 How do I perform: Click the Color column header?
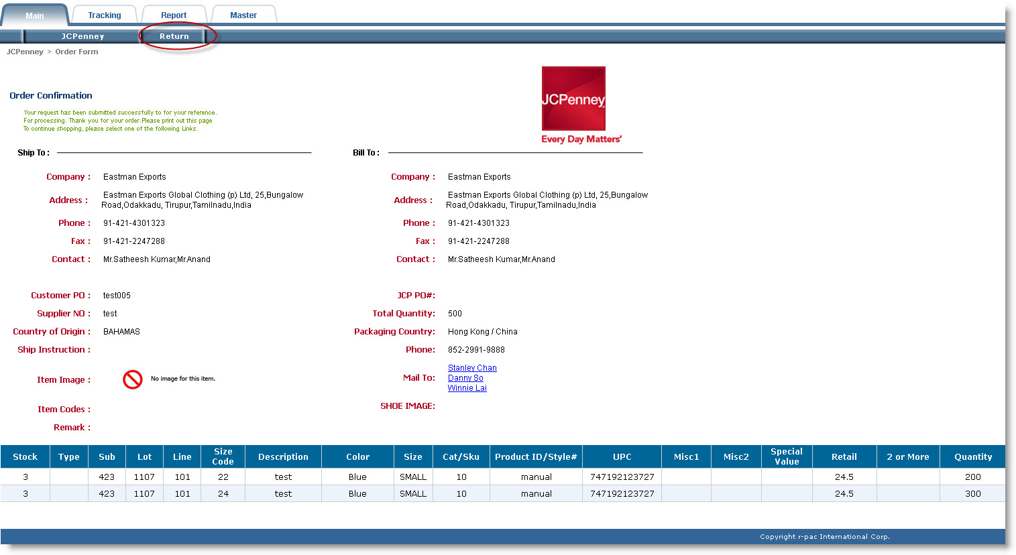pos(358,456)
